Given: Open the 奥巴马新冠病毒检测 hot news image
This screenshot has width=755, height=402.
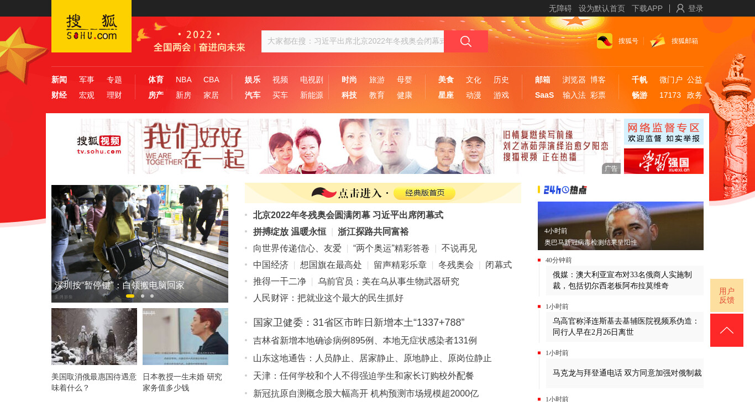Looking at the screenshot, I should [x=621, y=226].
